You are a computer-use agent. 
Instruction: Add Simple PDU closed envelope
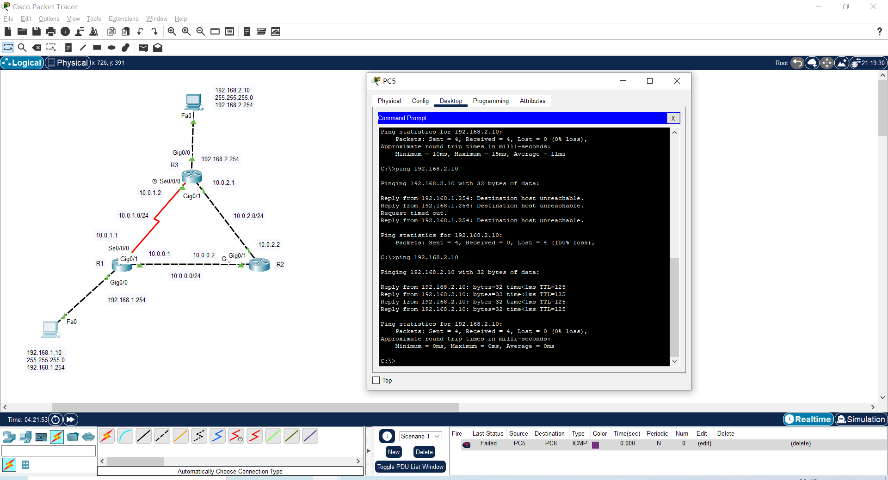143,48
